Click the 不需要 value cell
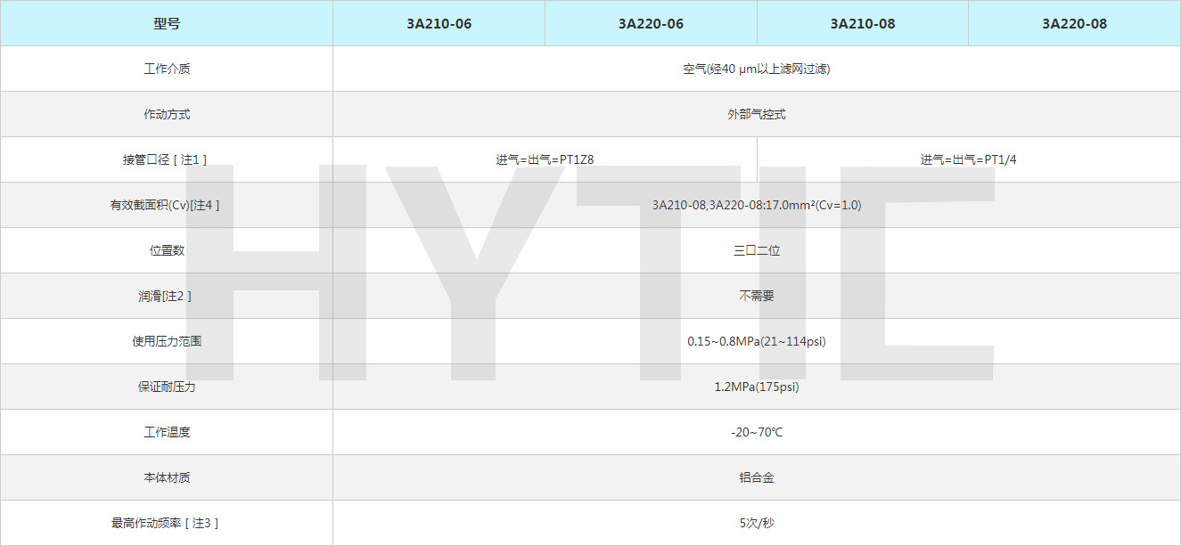The height and width of the screenshot is (546, 1181). pos(757,296)
